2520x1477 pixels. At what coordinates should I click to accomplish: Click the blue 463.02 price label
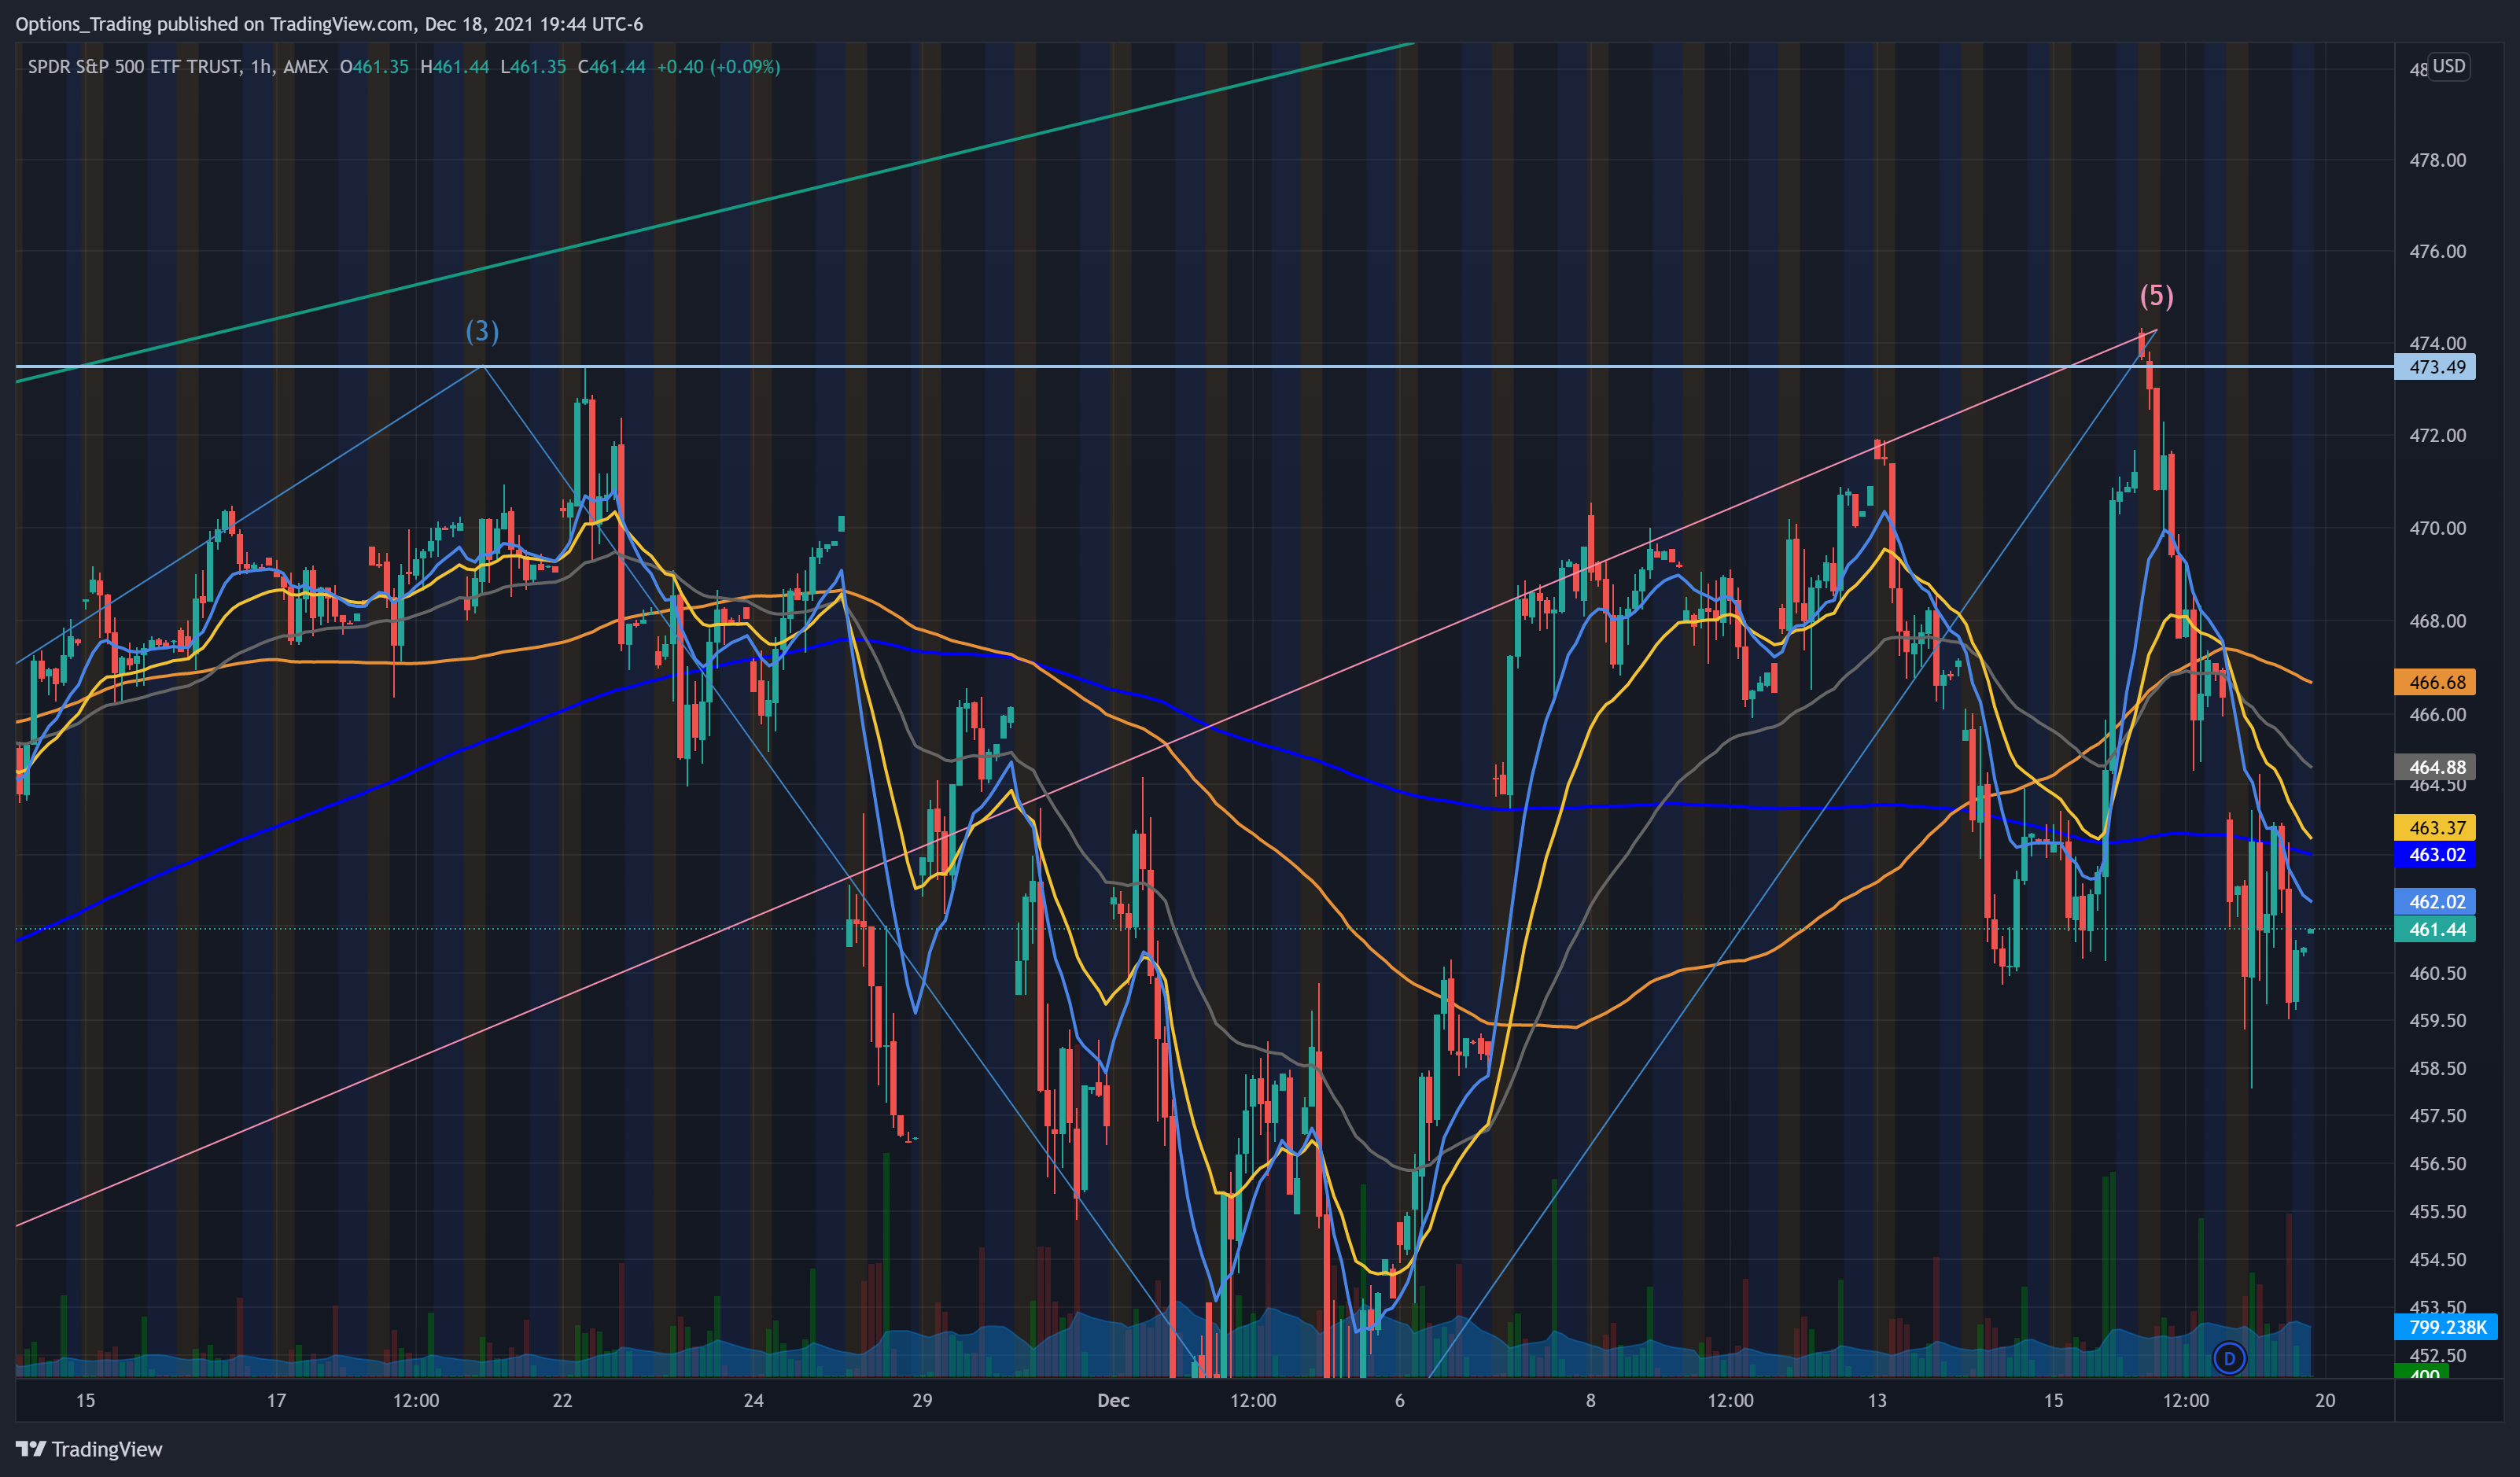coord(2434,855)
